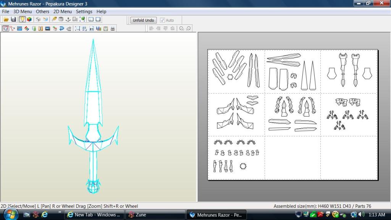Click the gray box beside anchor icon
Image resolution: width=391 pixels, height=220 pixels.
[x=75, y=19]
